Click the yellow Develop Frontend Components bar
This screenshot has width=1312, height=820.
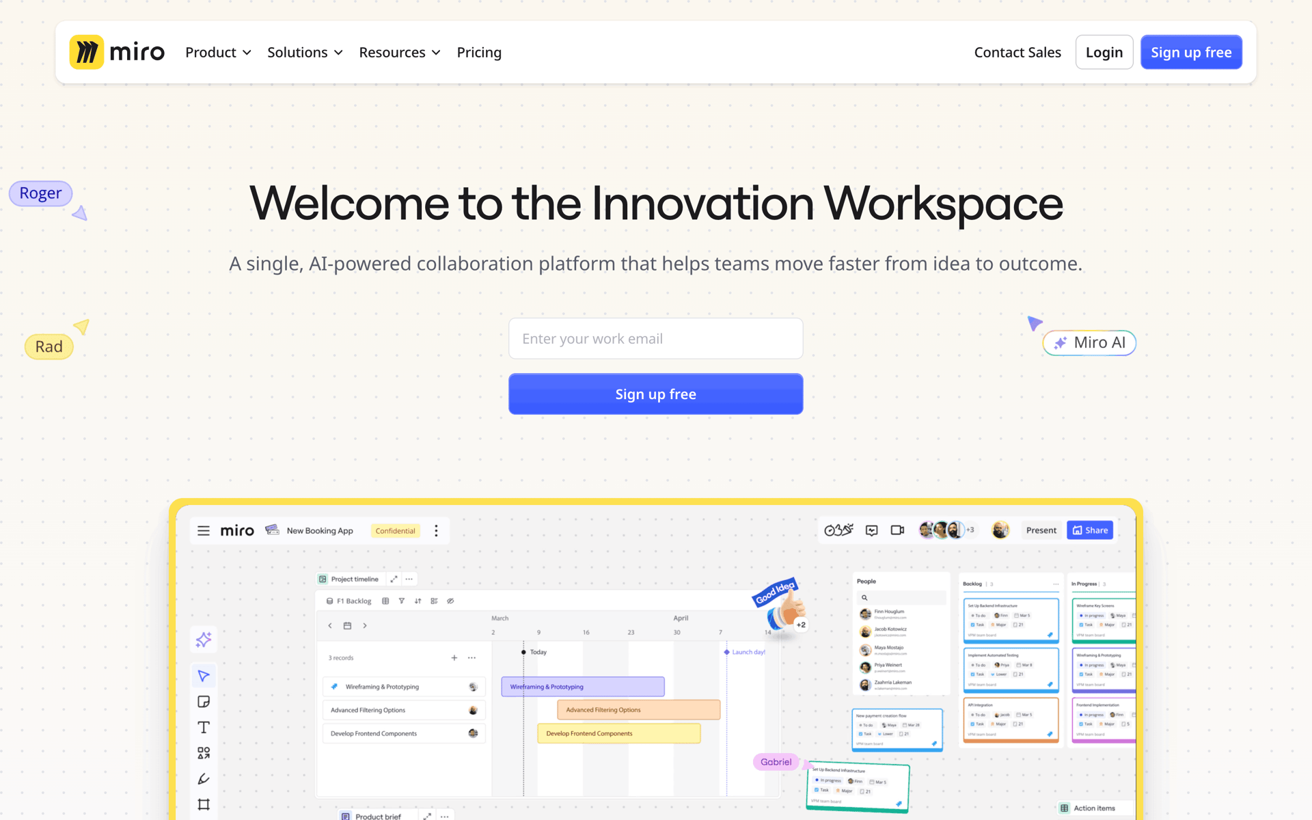[618, 733]
